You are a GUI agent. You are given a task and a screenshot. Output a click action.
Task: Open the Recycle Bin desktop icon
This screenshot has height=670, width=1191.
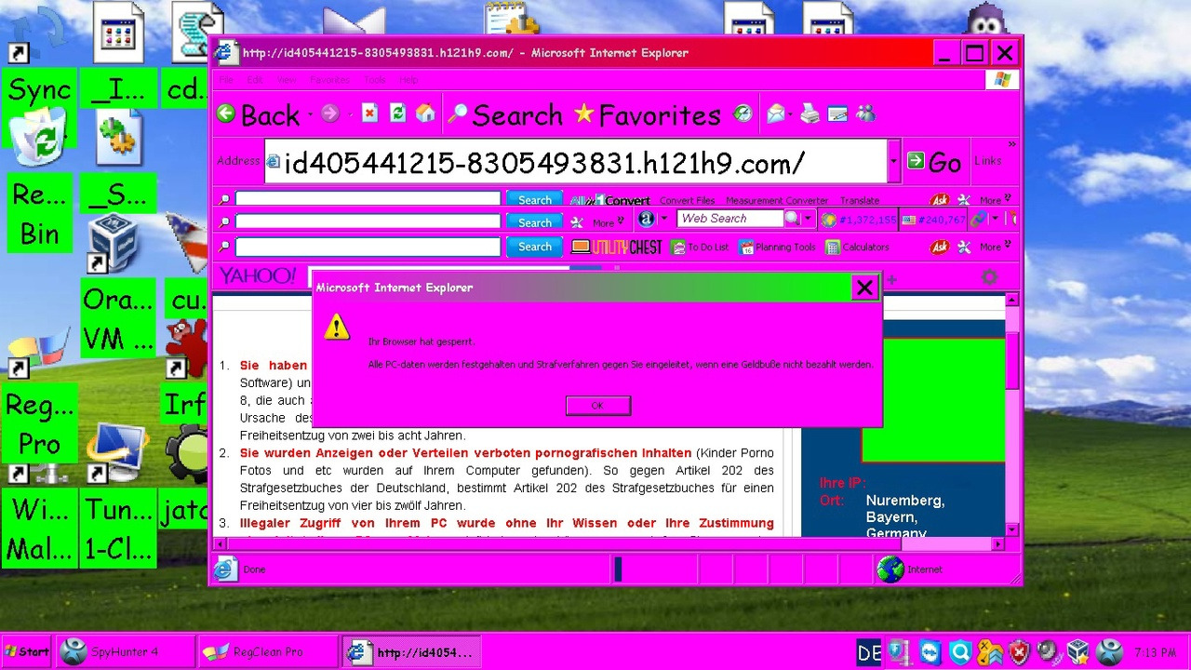[41, 181]
